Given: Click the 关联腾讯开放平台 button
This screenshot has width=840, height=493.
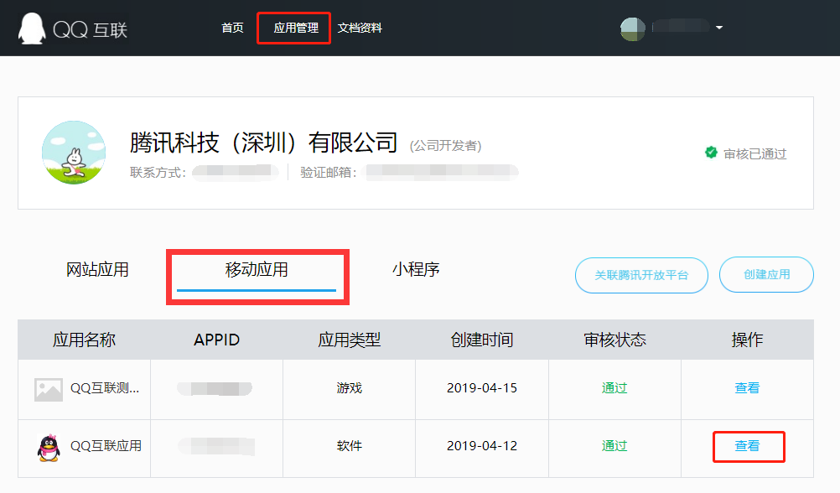Looking at the screenshot, I should pyautogui.click(x=641, y=275).
